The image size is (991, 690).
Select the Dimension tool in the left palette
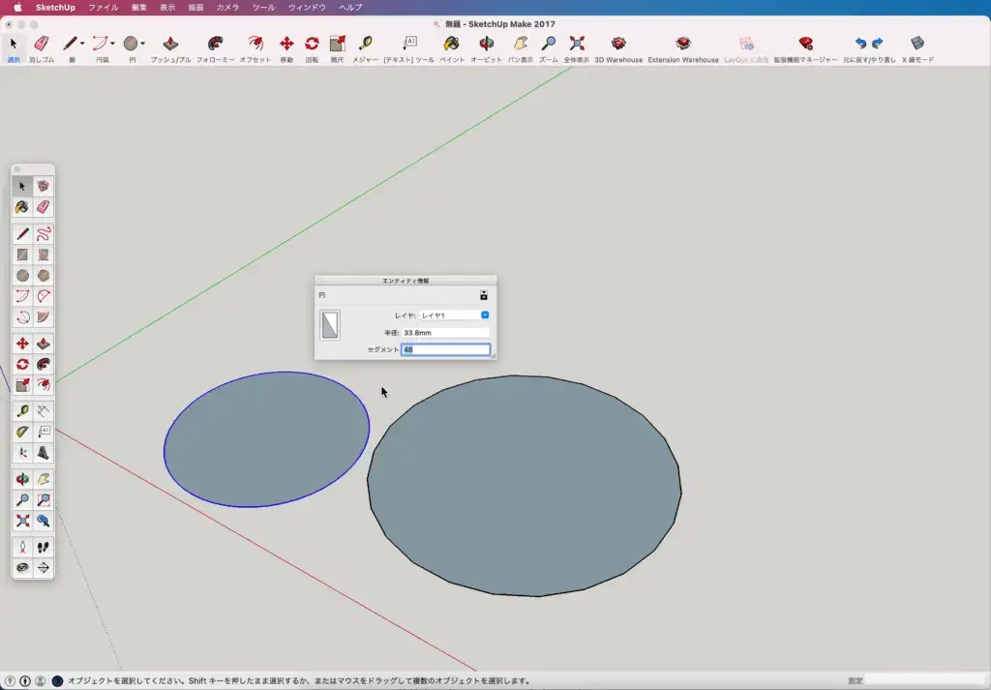click(43, 411)
